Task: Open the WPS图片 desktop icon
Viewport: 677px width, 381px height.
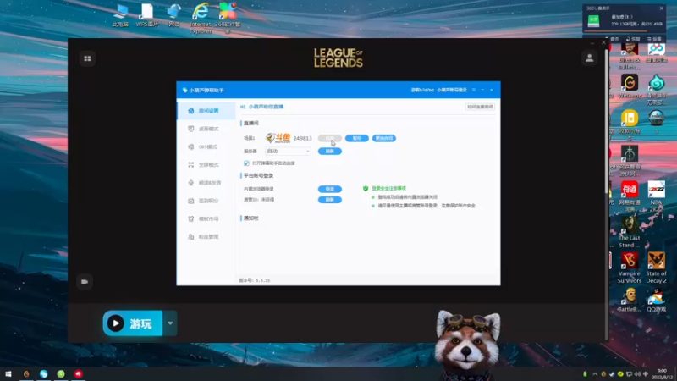Action: click(x=147, y=15)
